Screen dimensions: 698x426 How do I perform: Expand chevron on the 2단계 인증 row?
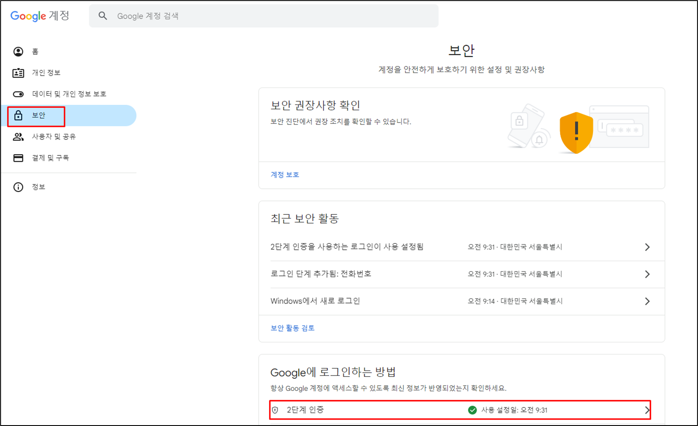click(647, 410)
